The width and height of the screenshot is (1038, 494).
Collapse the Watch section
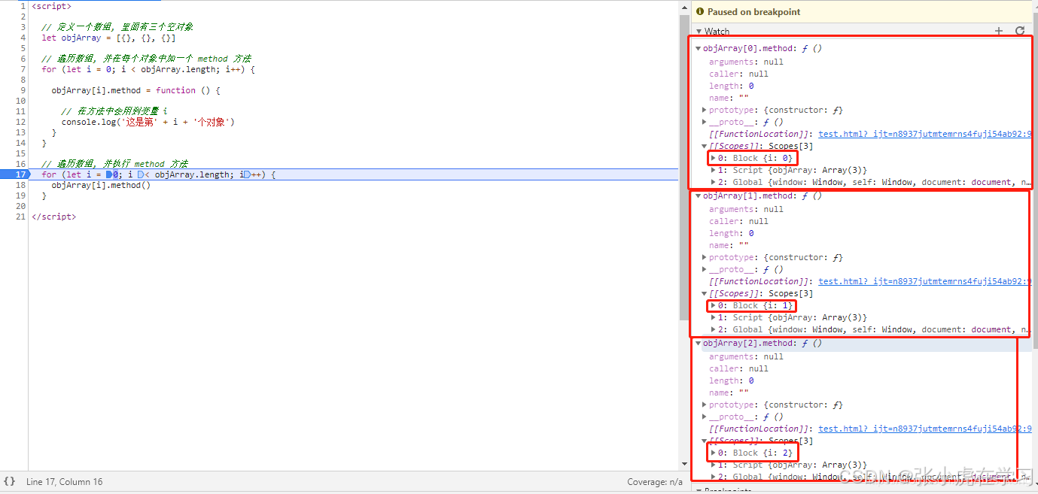699,32
